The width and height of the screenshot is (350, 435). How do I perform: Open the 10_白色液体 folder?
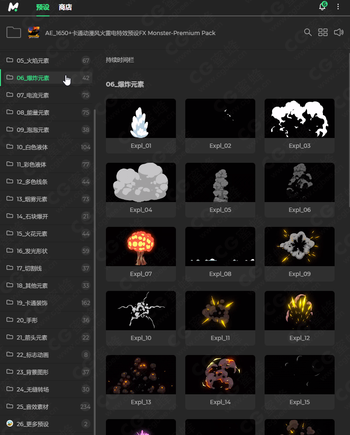coord(47,147)
